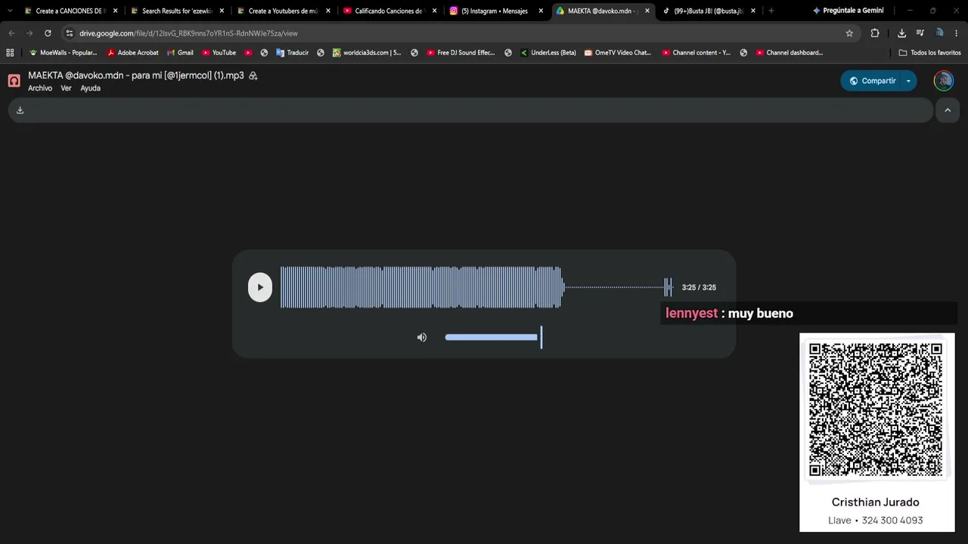968x544 pixels.
Task: Open the media controls icon
Action: (x=920, y=33)
